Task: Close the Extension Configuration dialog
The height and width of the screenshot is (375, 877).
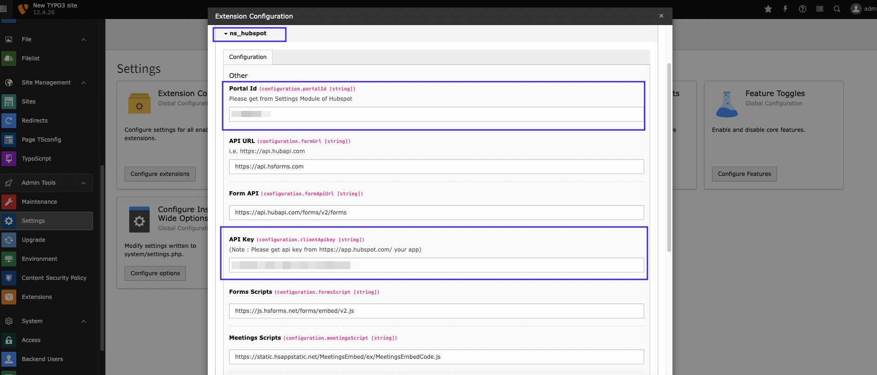Action: click(x=661, y=16)
